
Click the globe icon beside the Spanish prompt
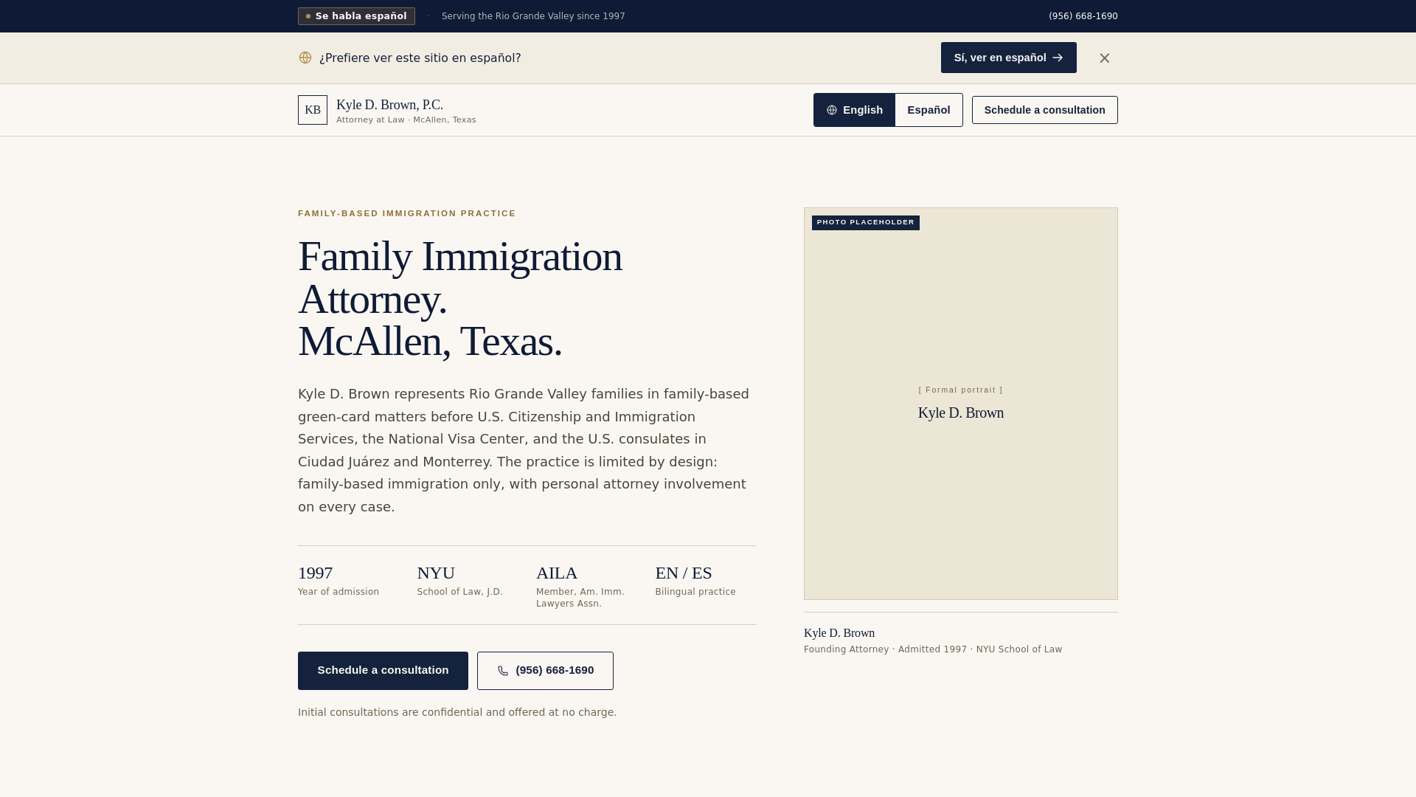305,58
